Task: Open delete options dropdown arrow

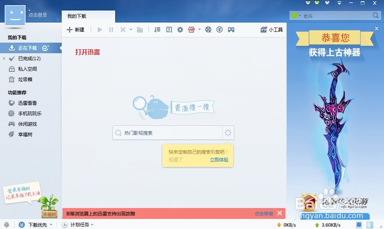Action: (131, 29)
